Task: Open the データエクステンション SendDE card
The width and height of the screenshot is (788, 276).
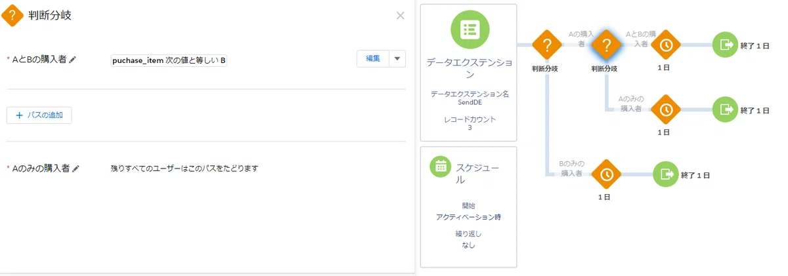Action: (468, 73)
